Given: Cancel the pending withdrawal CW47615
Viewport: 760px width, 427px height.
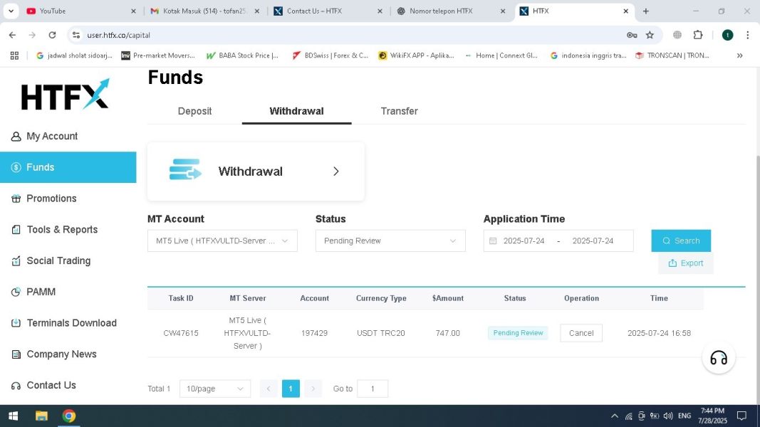Looking at the screenshot, I should click(581, 333).
